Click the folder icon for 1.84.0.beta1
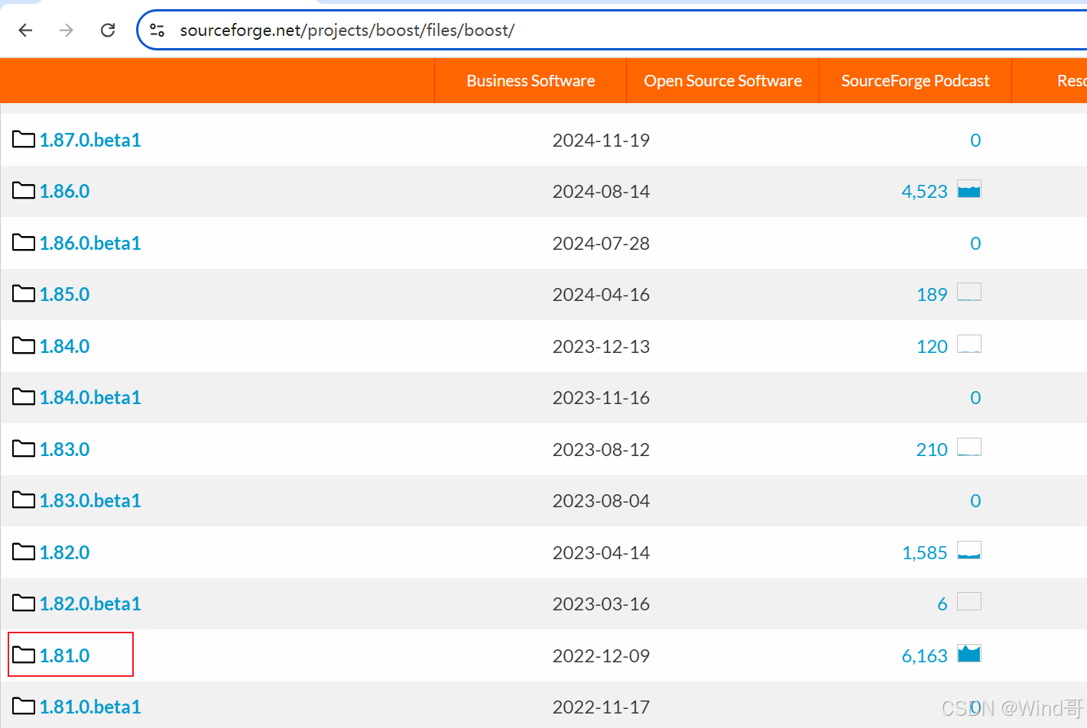 (x=22, y=396)
